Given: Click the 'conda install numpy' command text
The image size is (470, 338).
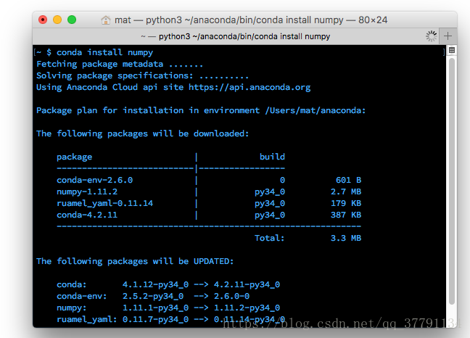Looking at the screenshot, I should (x=104, y=53).
